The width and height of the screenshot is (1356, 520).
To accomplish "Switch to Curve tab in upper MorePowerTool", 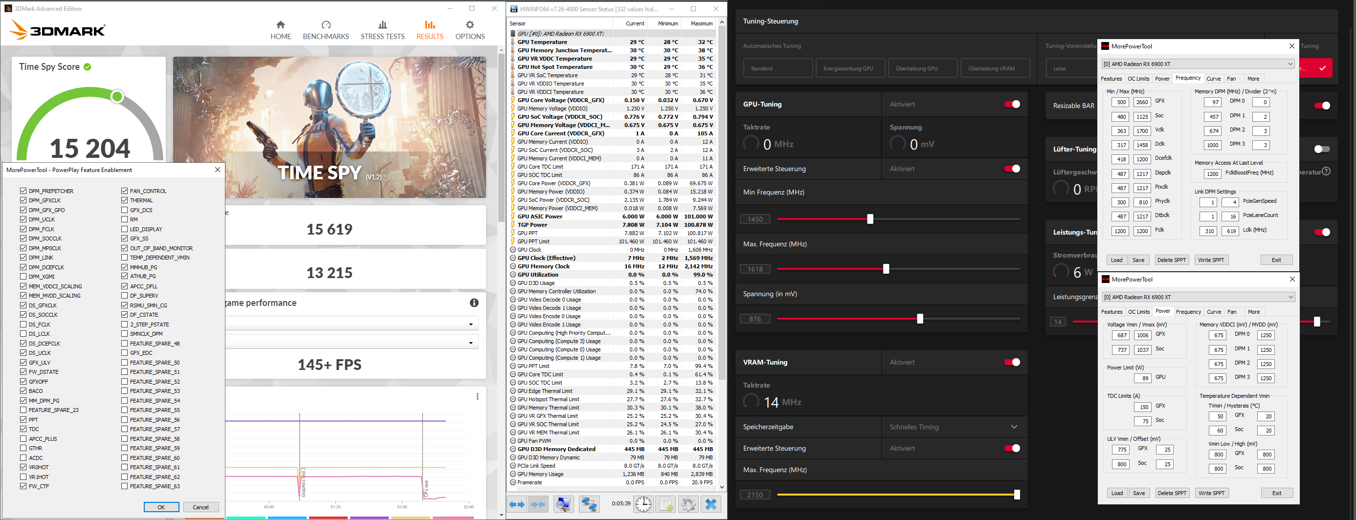I will pyautogui.click(x=1213, y=78).
